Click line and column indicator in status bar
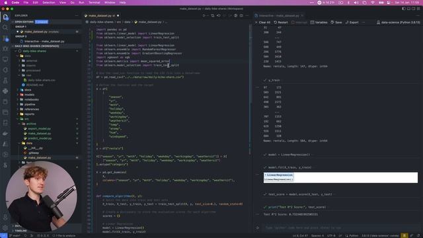The width and height of the screenshot is (423, 238). tap(300, 235)
